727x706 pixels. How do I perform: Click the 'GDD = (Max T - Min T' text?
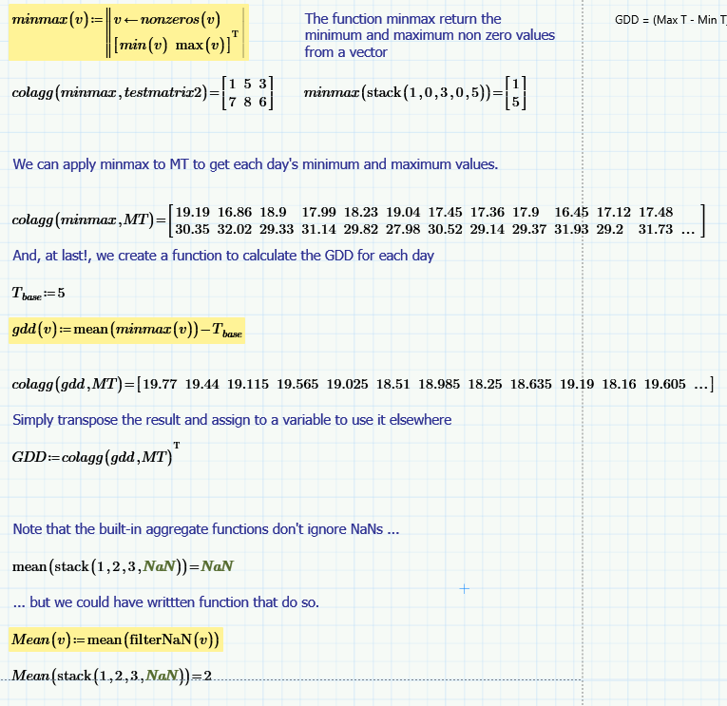pos(670,20)
